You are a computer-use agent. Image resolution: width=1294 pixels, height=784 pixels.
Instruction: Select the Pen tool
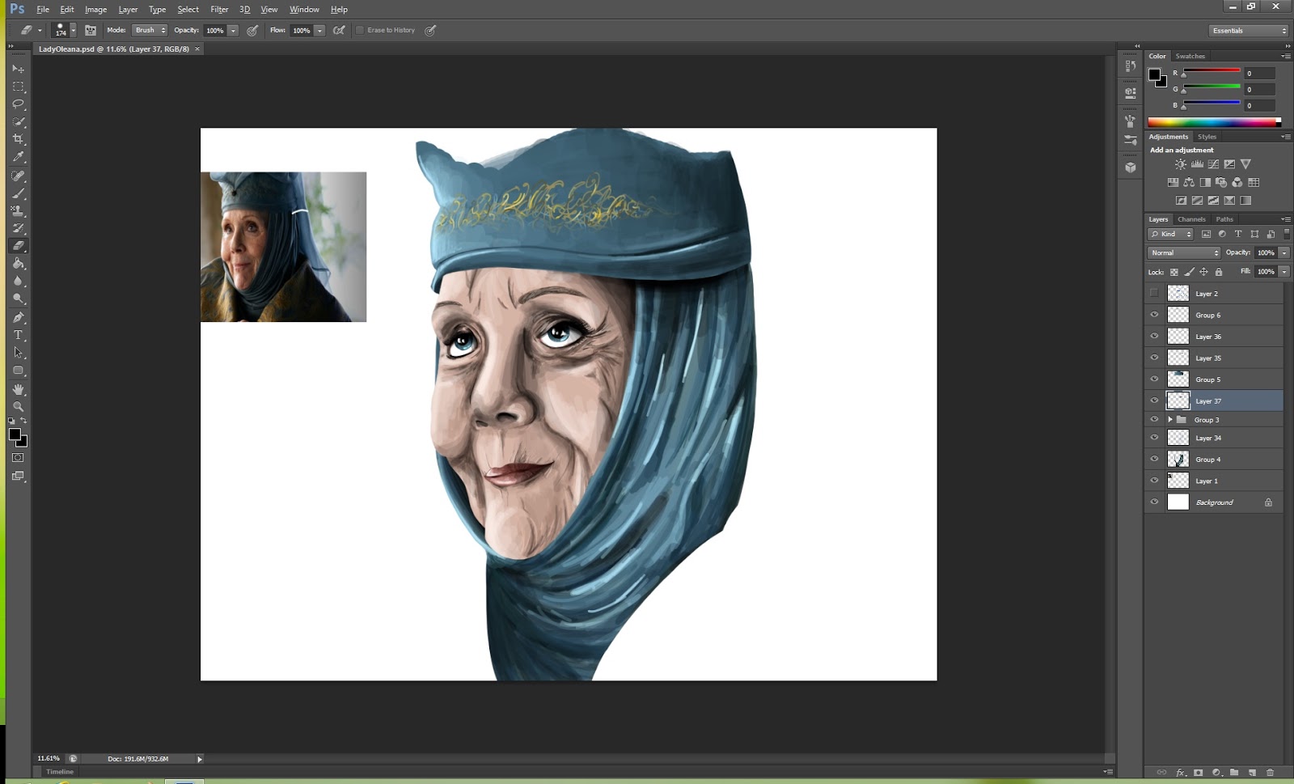(19, 317)
